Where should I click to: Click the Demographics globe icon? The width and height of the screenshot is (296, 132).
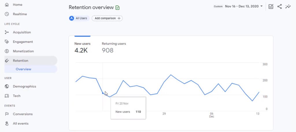[7, 86]
